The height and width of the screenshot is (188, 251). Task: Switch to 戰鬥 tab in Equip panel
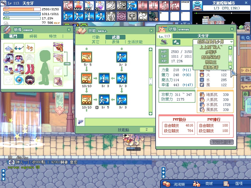click(13, 36)
